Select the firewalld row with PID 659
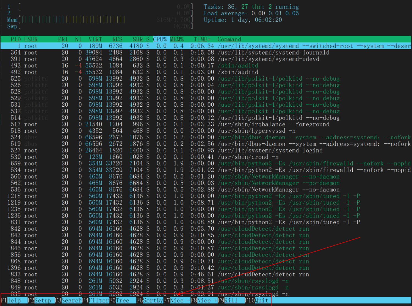The width and height of the screenshot is (412, 306). [206, 163]
